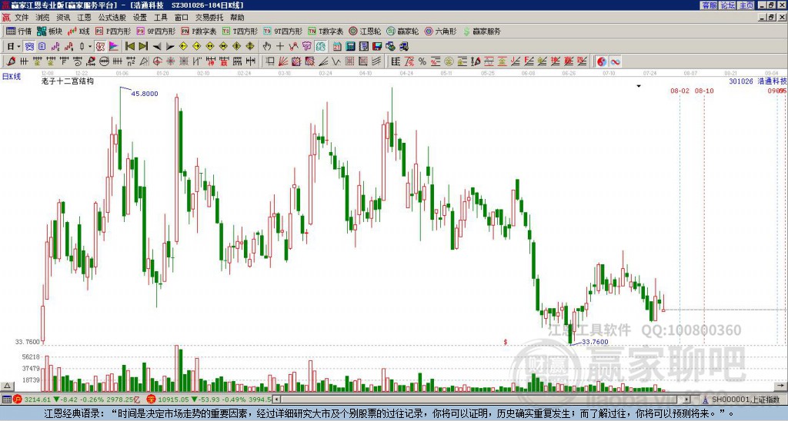
Task: Click the small black dropdown triangle above chart
Action: [x=639, y=86]
